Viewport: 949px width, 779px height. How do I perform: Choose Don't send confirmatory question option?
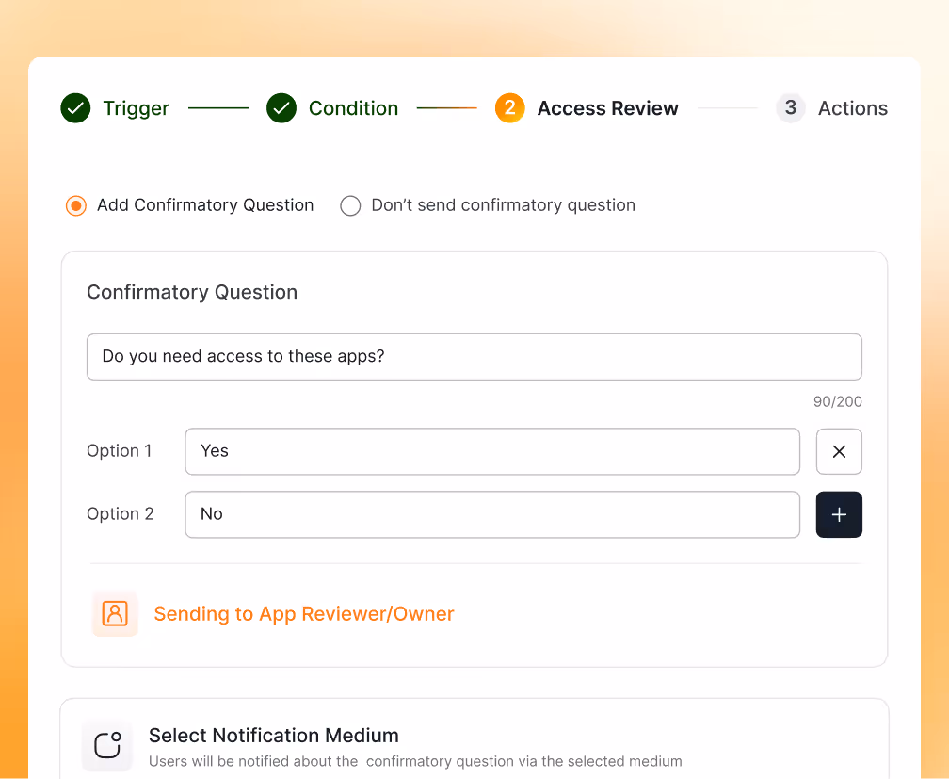(x=350, y=205)
